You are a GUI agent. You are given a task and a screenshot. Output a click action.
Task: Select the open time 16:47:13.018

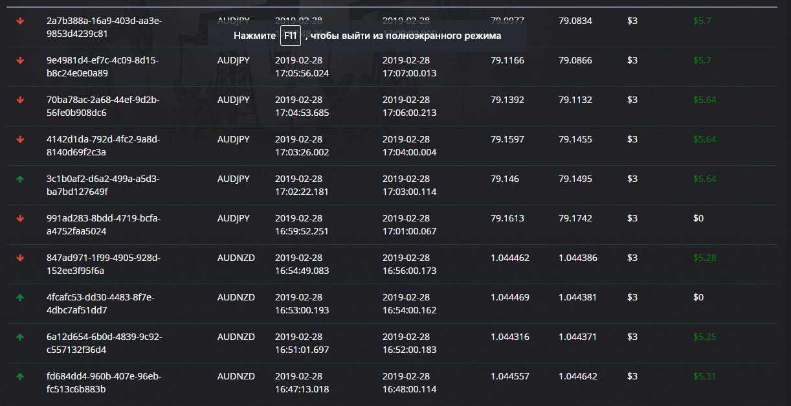pos(302,383)
